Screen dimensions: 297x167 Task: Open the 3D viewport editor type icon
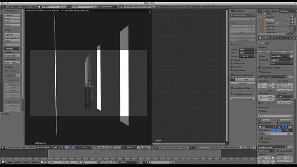coord(3,148)
